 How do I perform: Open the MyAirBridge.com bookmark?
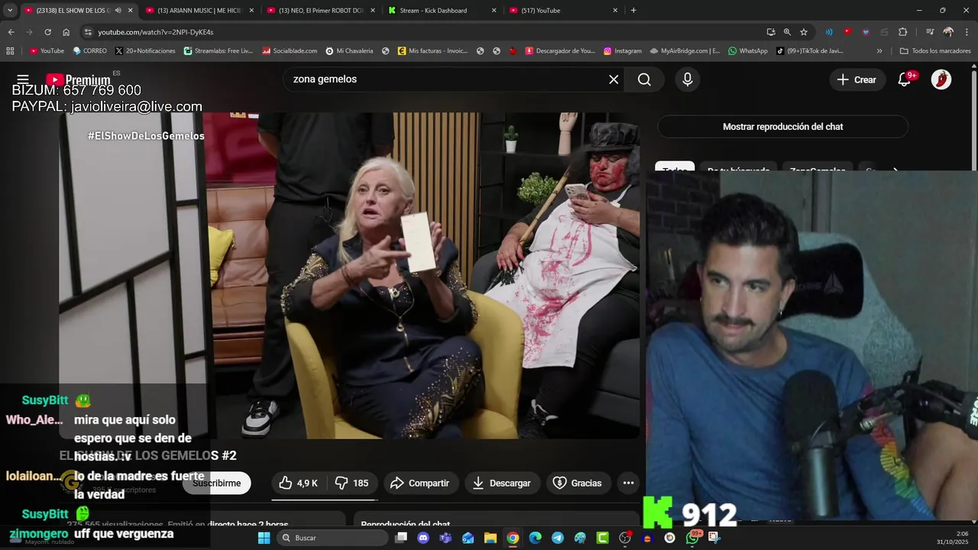tap(685, 51)
